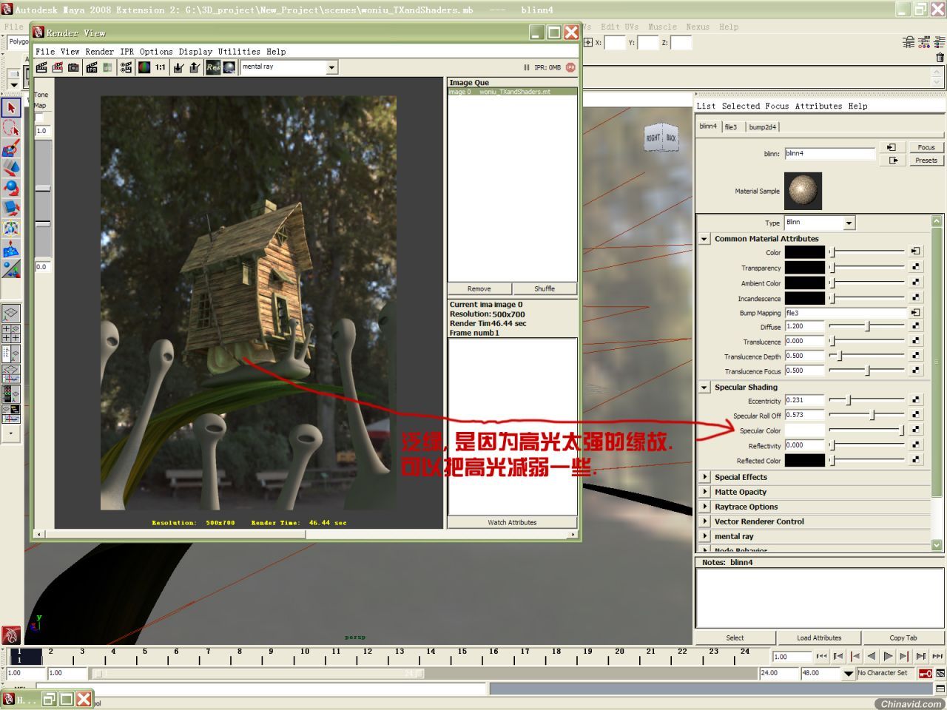Choose the Single Perspective view layout icon
947x710 pixels.
(x=11, y=314)
